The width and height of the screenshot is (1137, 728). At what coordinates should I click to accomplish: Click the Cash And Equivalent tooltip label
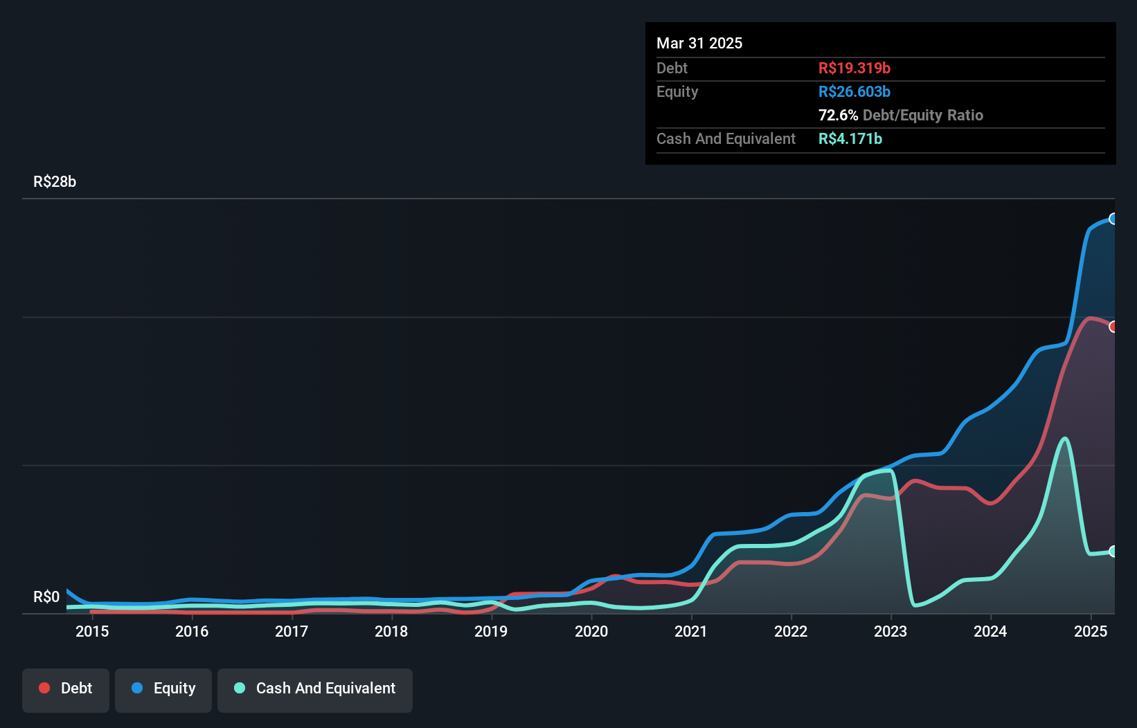click(726, 138)
